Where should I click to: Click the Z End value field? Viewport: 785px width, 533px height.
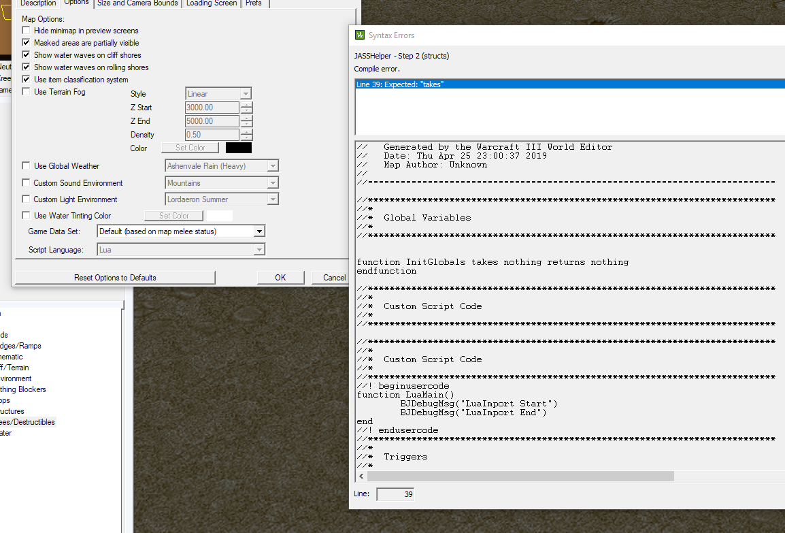tap(212, 120)
